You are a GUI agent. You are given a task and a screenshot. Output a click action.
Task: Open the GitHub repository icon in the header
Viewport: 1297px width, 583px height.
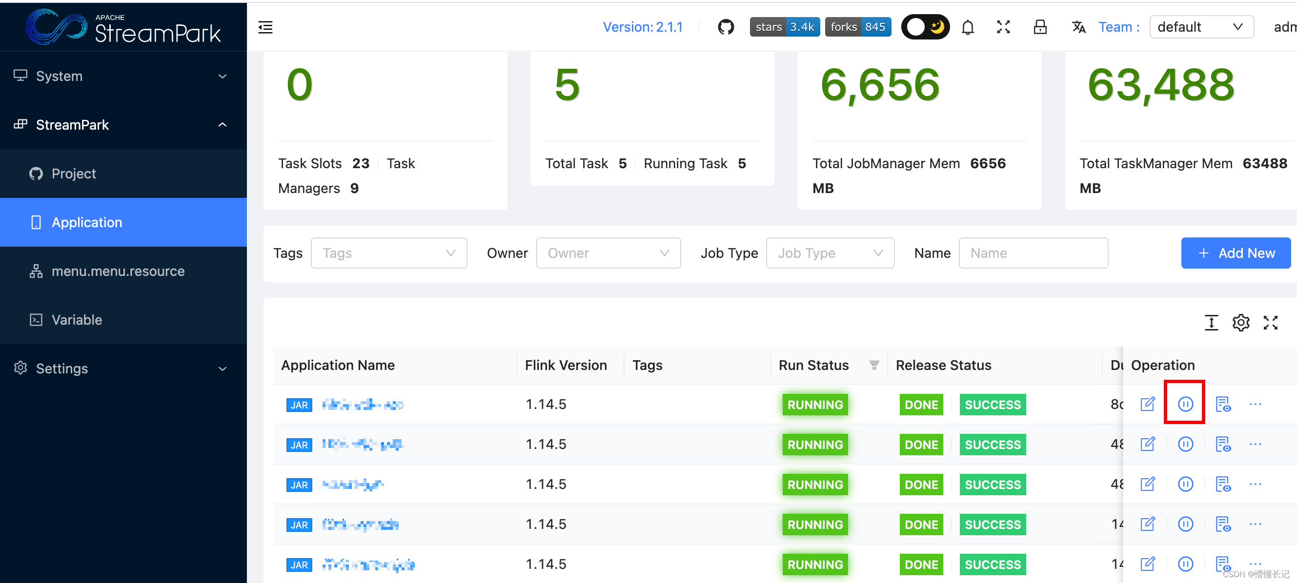point(726,27)
